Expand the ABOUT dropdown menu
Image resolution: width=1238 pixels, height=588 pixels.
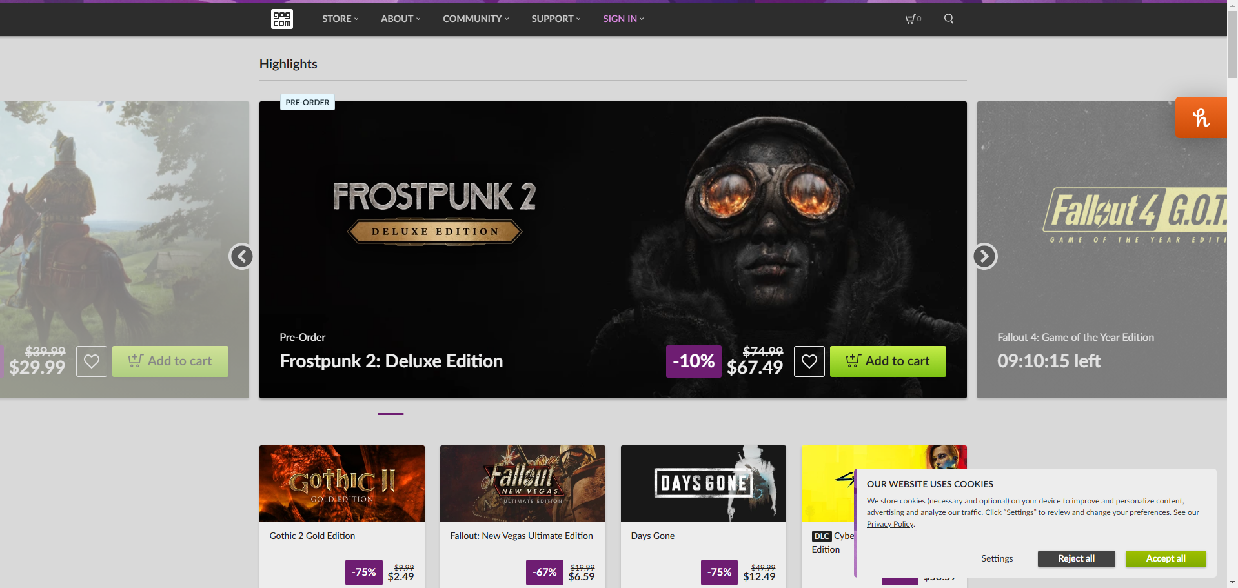pyautogui.click(x=400, y=19)
